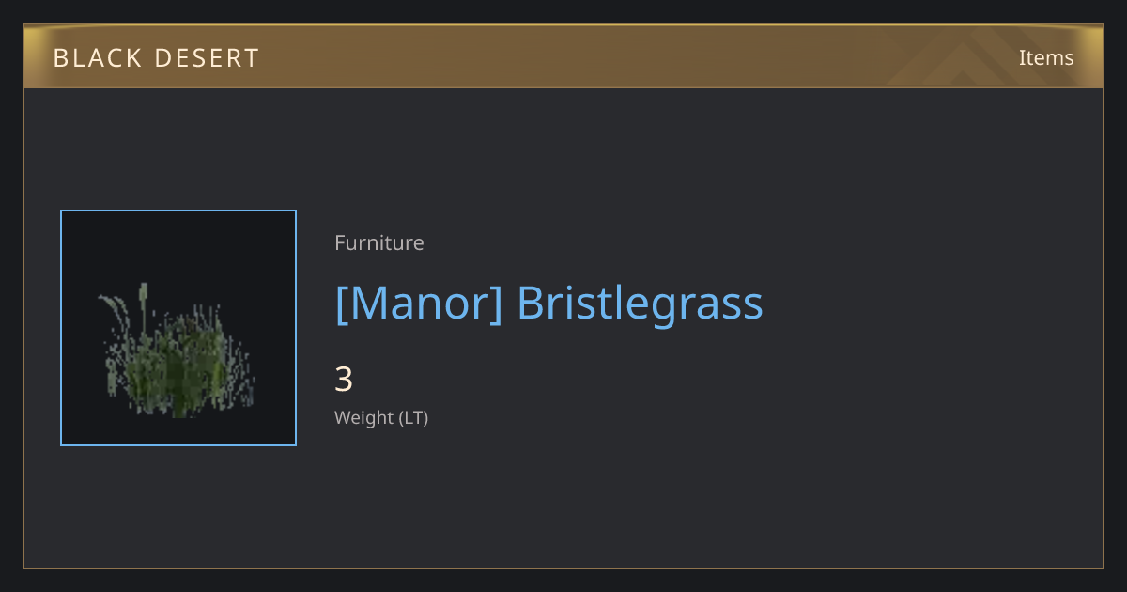This screenshot has height=592, width=1127.
Task: Click the Weight (LT) label
Action: point(381,417)
